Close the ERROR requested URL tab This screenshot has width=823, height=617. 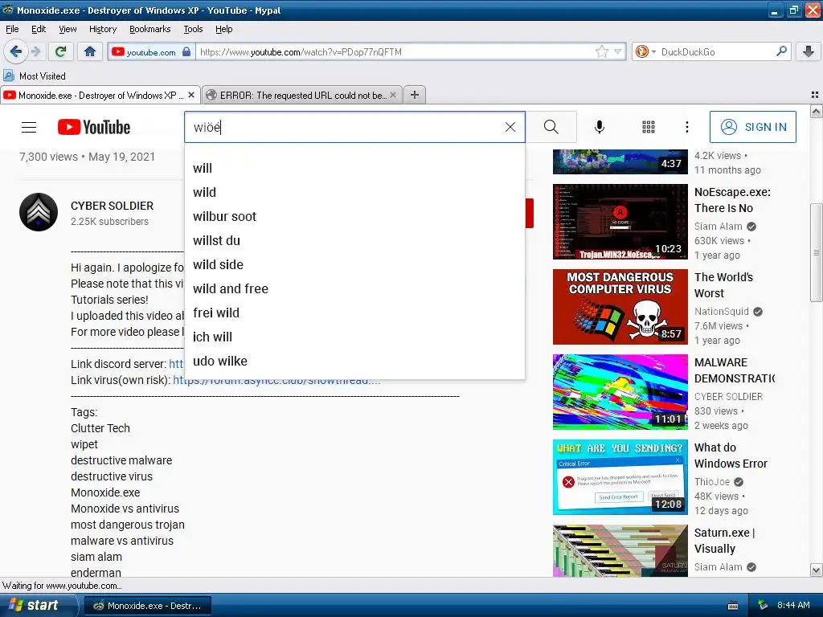coord(393,95)
